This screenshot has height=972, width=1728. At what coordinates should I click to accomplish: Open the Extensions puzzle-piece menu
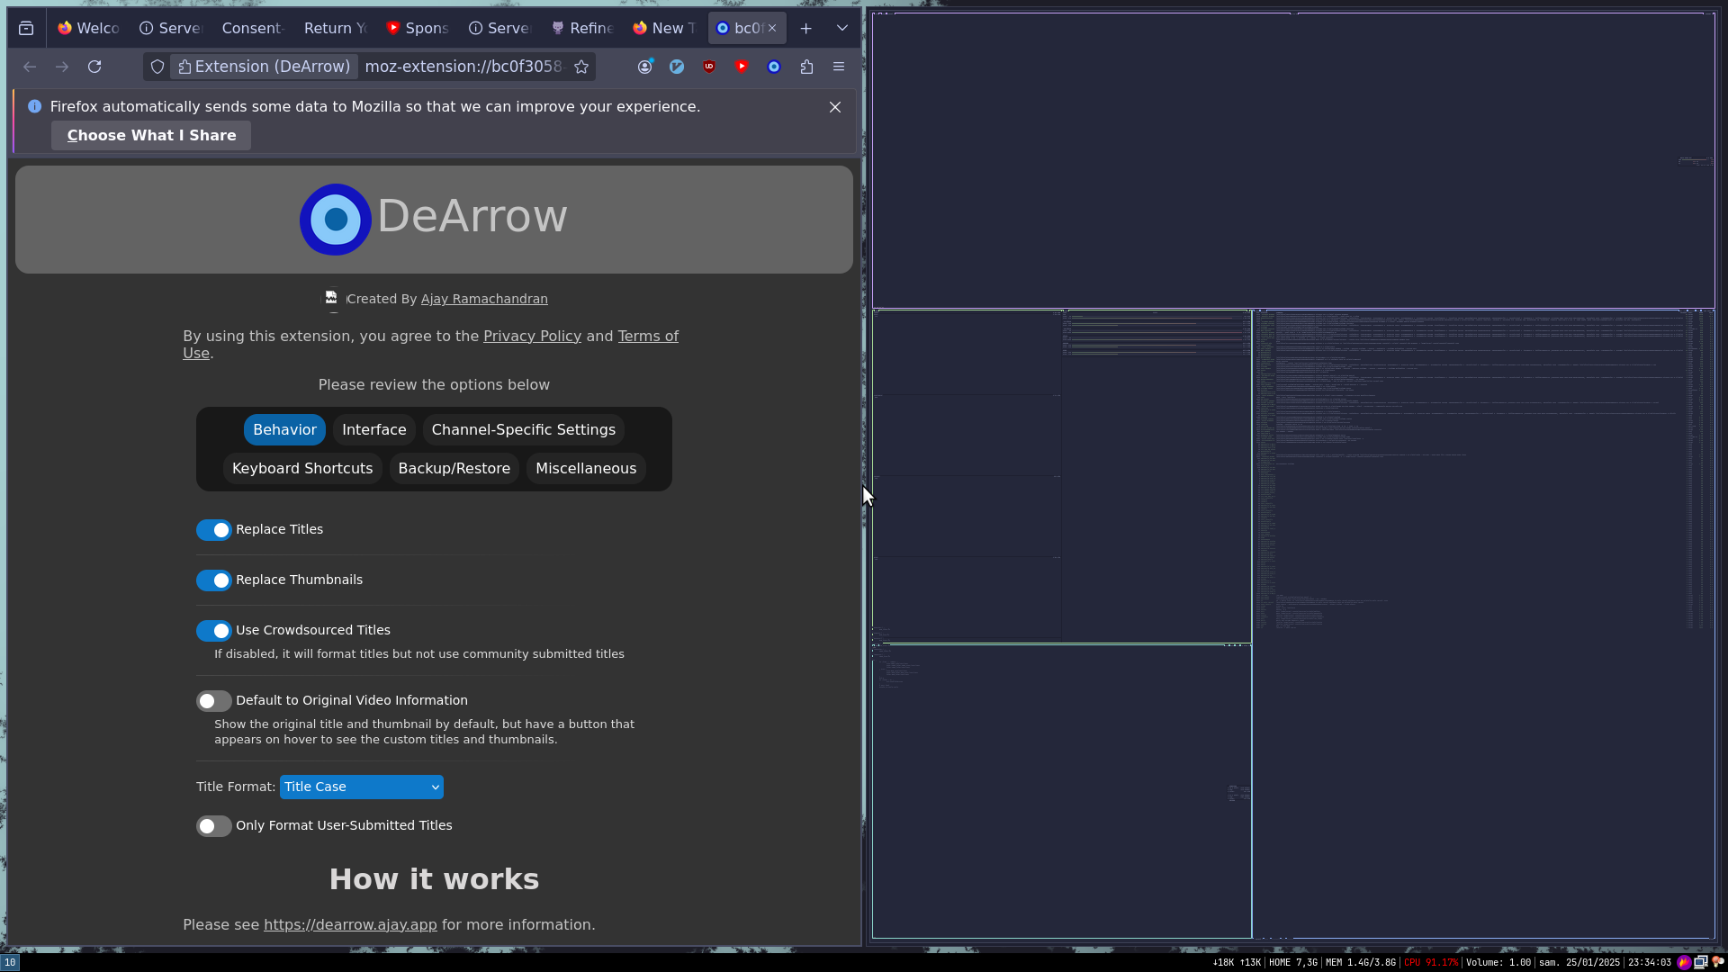(x=806, y=67)
